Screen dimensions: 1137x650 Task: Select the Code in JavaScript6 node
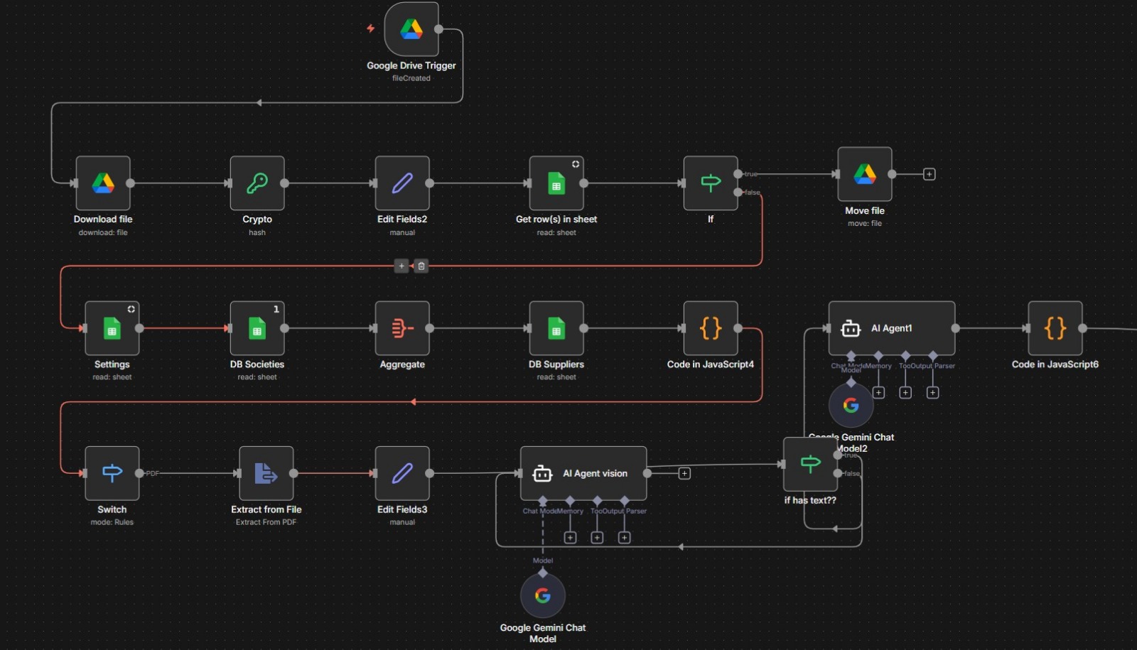point(1055,328)
